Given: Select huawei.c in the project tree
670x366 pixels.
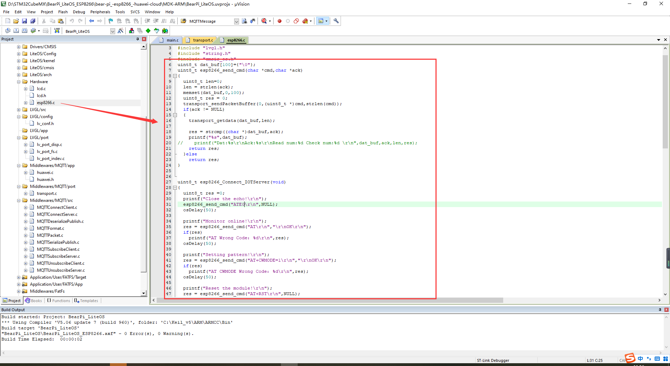Looking at the screenshot, I should (45, 173).
